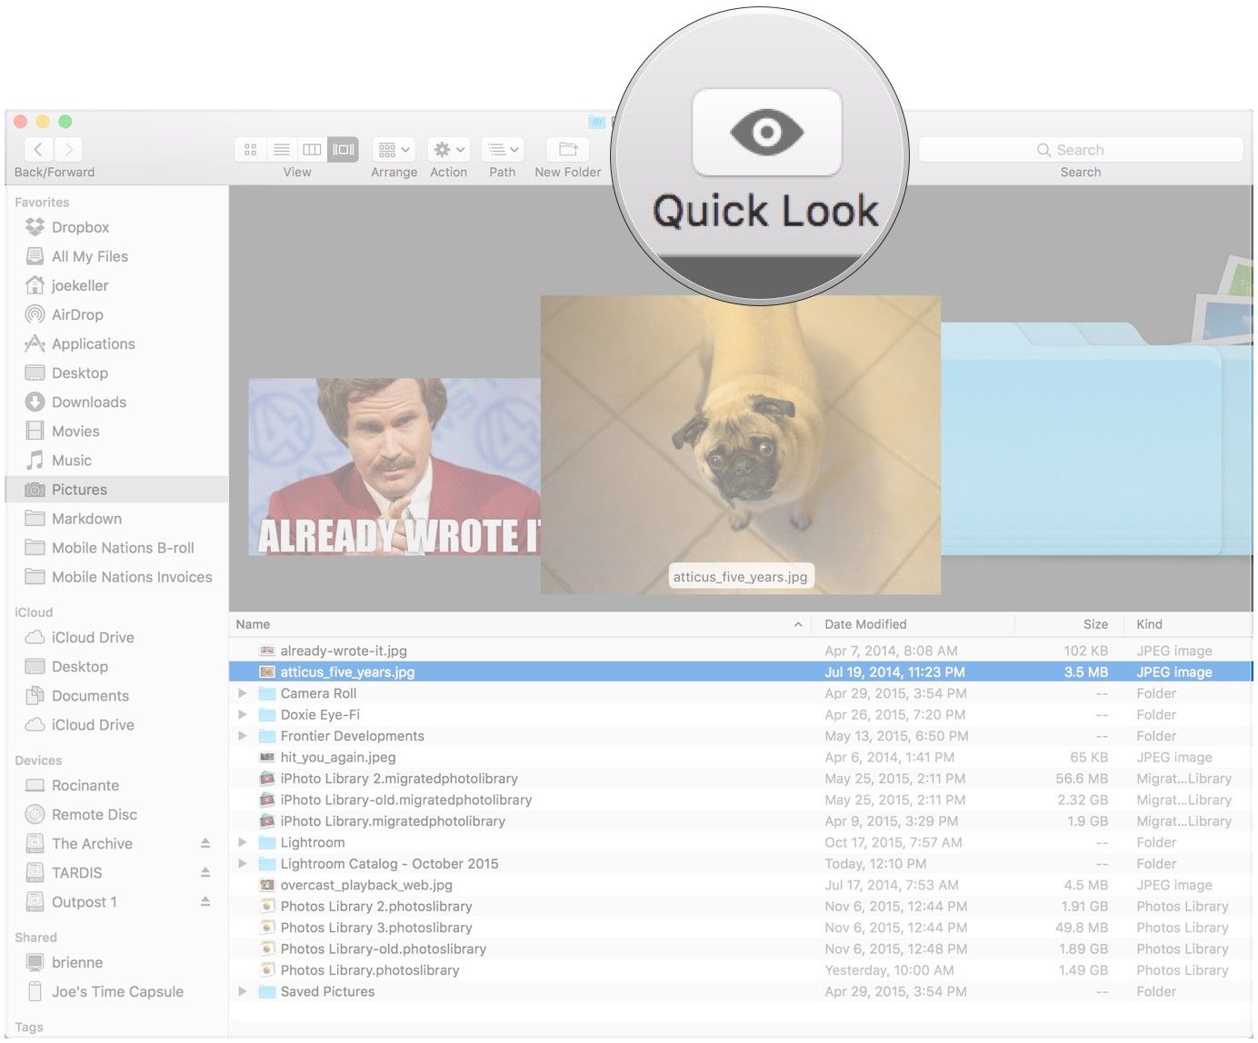Sort list by Size column header

(1094, 624)
